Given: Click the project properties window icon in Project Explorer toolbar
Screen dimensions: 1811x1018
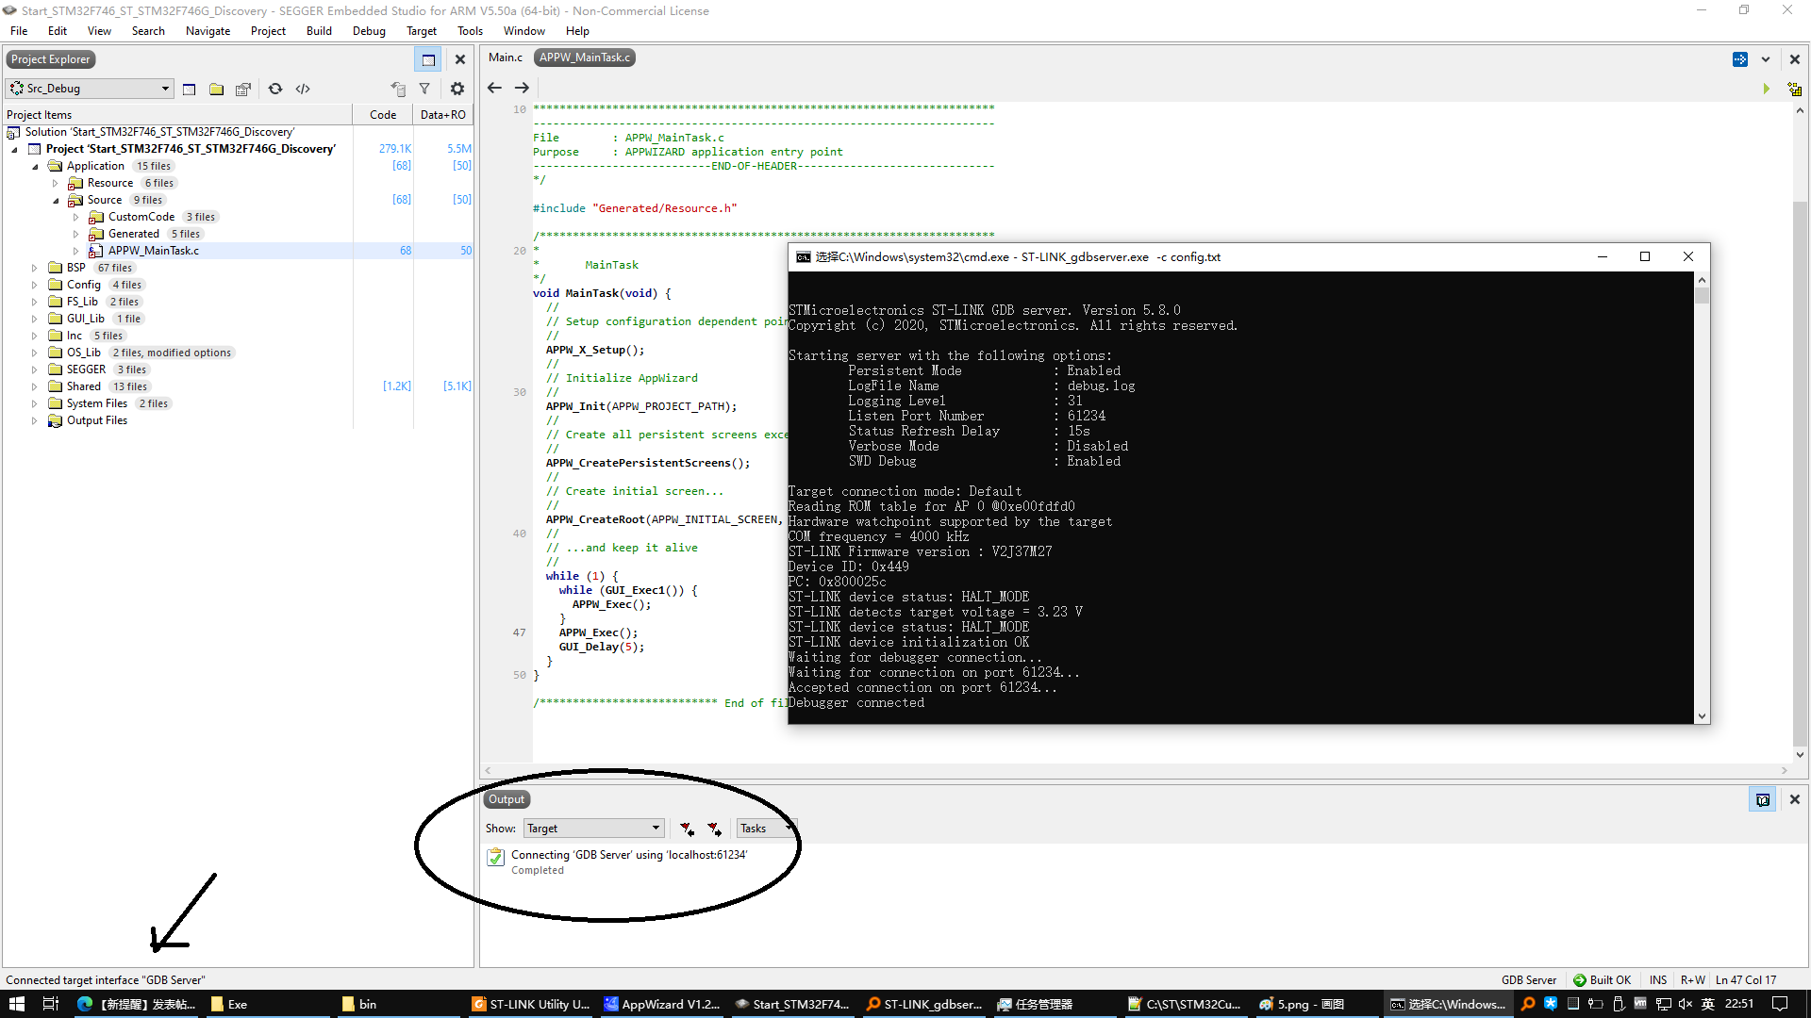Looking at the screenshot, I should (189, 89).
